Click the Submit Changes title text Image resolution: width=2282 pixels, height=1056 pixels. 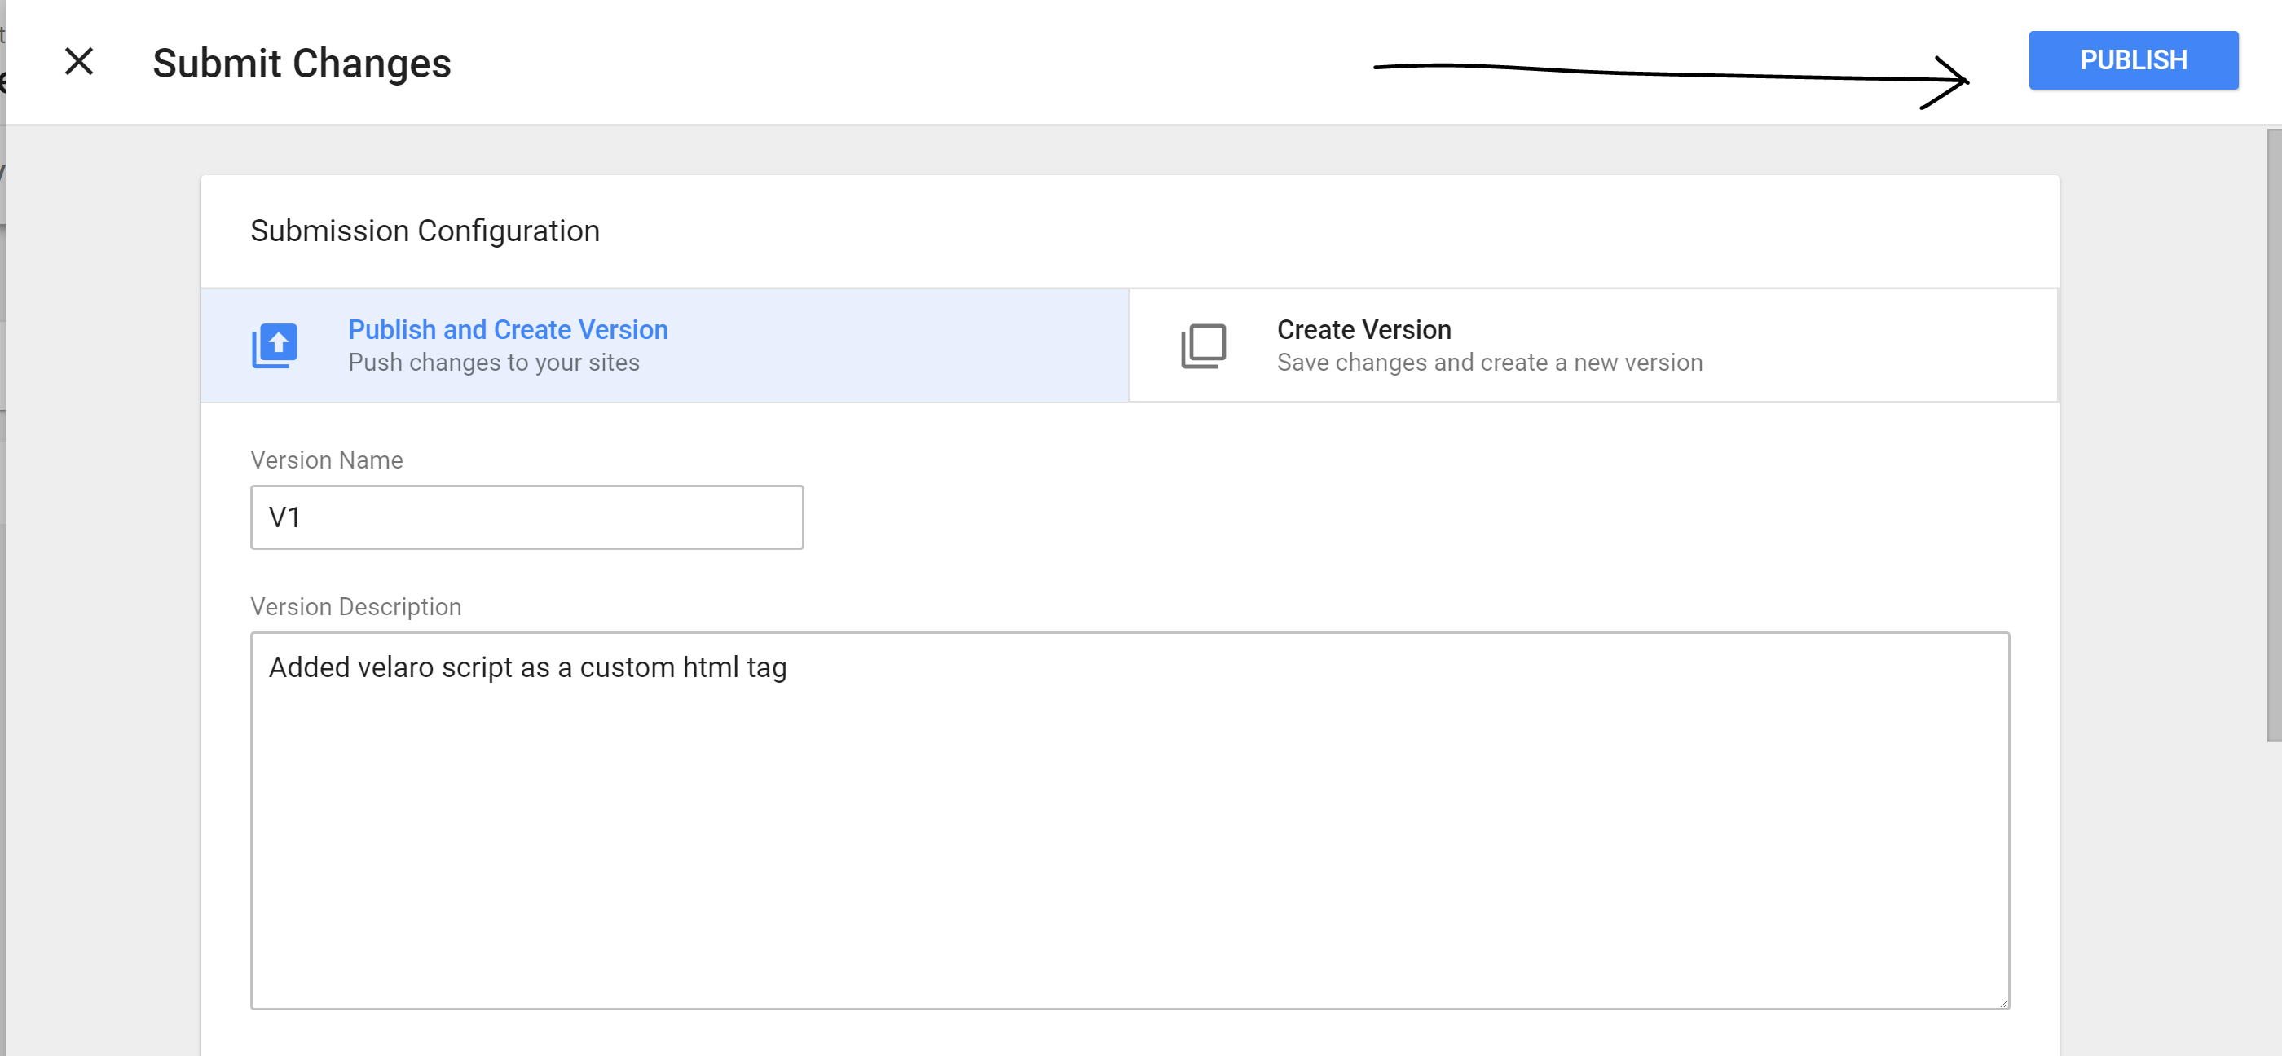(302, 64)
